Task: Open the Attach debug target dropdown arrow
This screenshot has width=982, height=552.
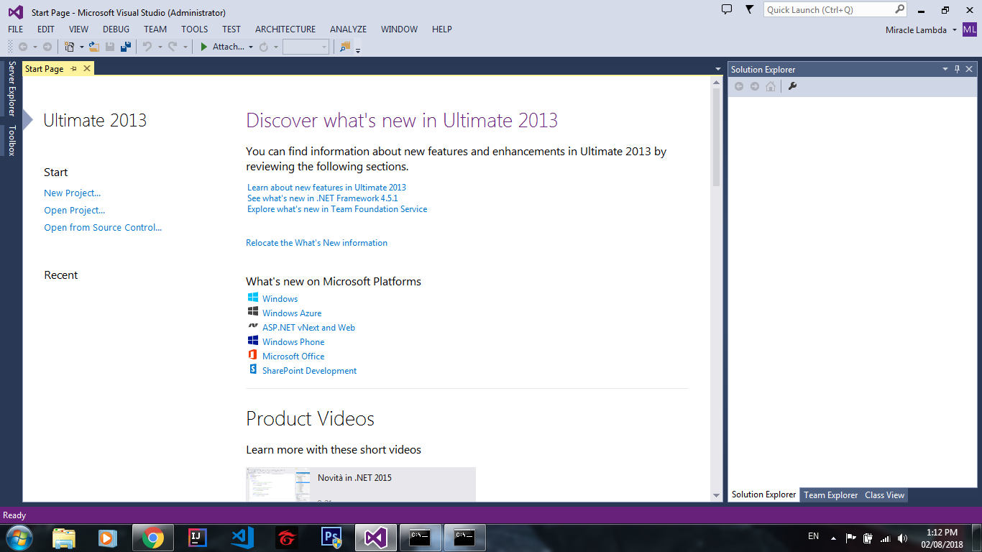Action: (x=251, y=47)
